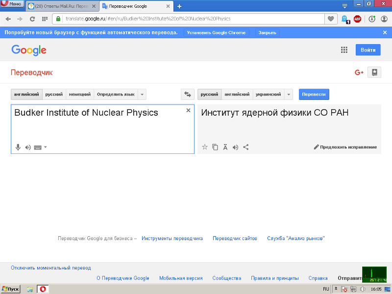This screenshot has height=294, width=392.
Task: Swap source and target languages
Action: [188, 94]
